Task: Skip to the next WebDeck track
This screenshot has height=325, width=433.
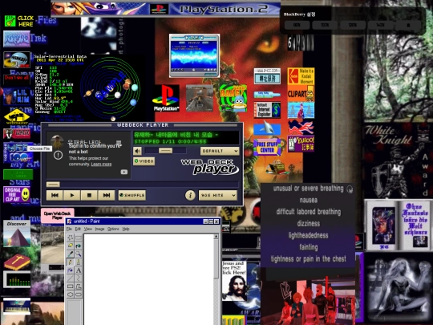Action: (x=107, y=195)
